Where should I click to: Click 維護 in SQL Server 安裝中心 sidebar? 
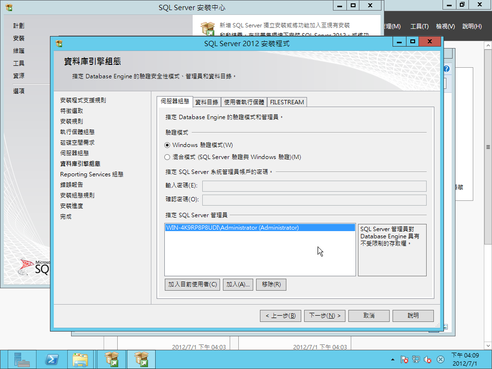click(19, 51)
